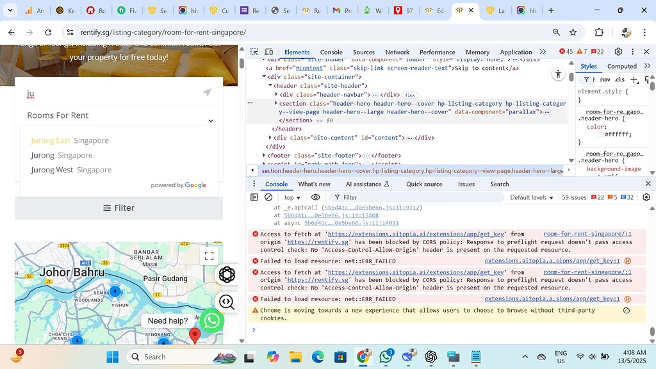
Task: Switch to the Network tab in DevTools
Action: [x=397, y=52]
